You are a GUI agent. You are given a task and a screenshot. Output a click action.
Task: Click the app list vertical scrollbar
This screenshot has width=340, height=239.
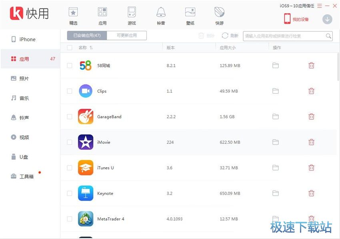(x=338, y=66)
